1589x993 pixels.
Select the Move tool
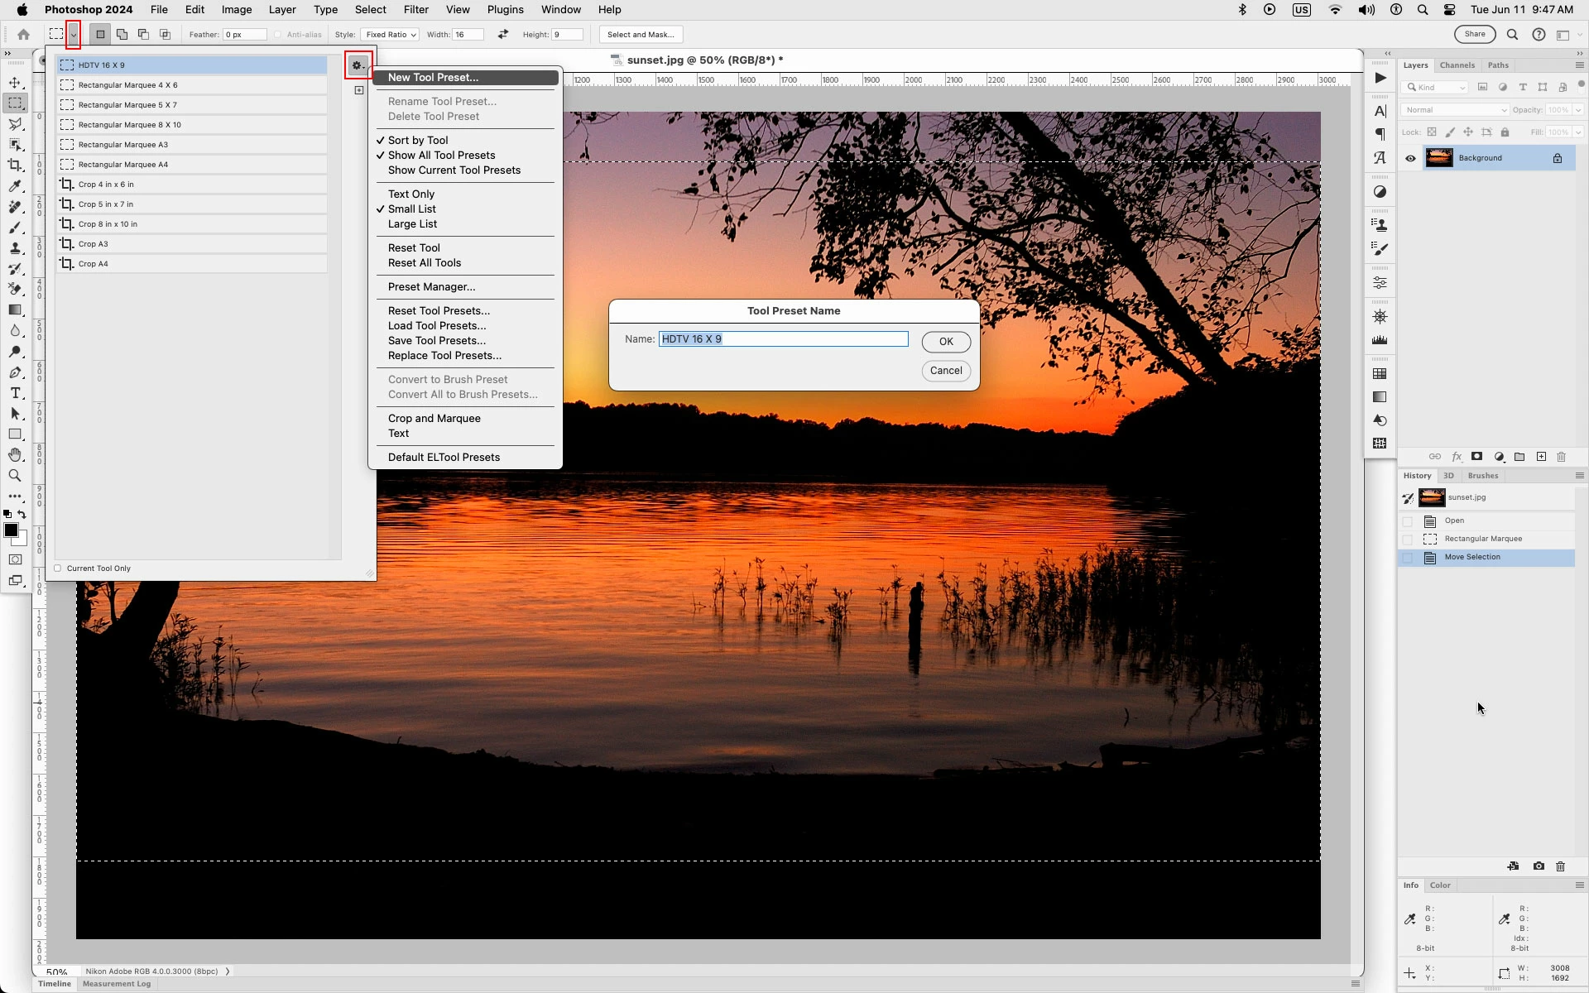pos(15,83)
